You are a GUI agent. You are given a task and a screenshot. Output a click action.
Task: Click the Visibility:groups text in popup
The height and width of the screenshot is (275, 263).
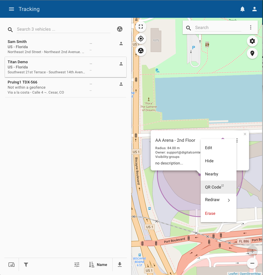click(167, 157)
